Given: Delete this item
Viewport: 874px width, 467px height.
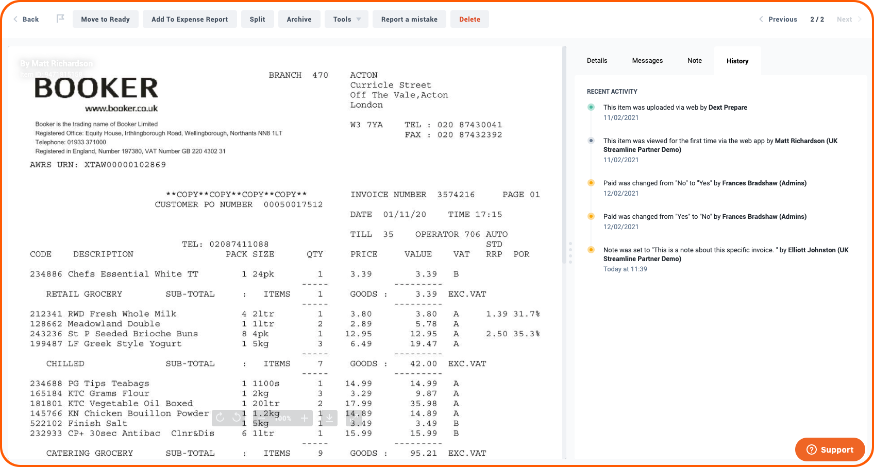Looking at the screenshot, I should tap(469, 19).
